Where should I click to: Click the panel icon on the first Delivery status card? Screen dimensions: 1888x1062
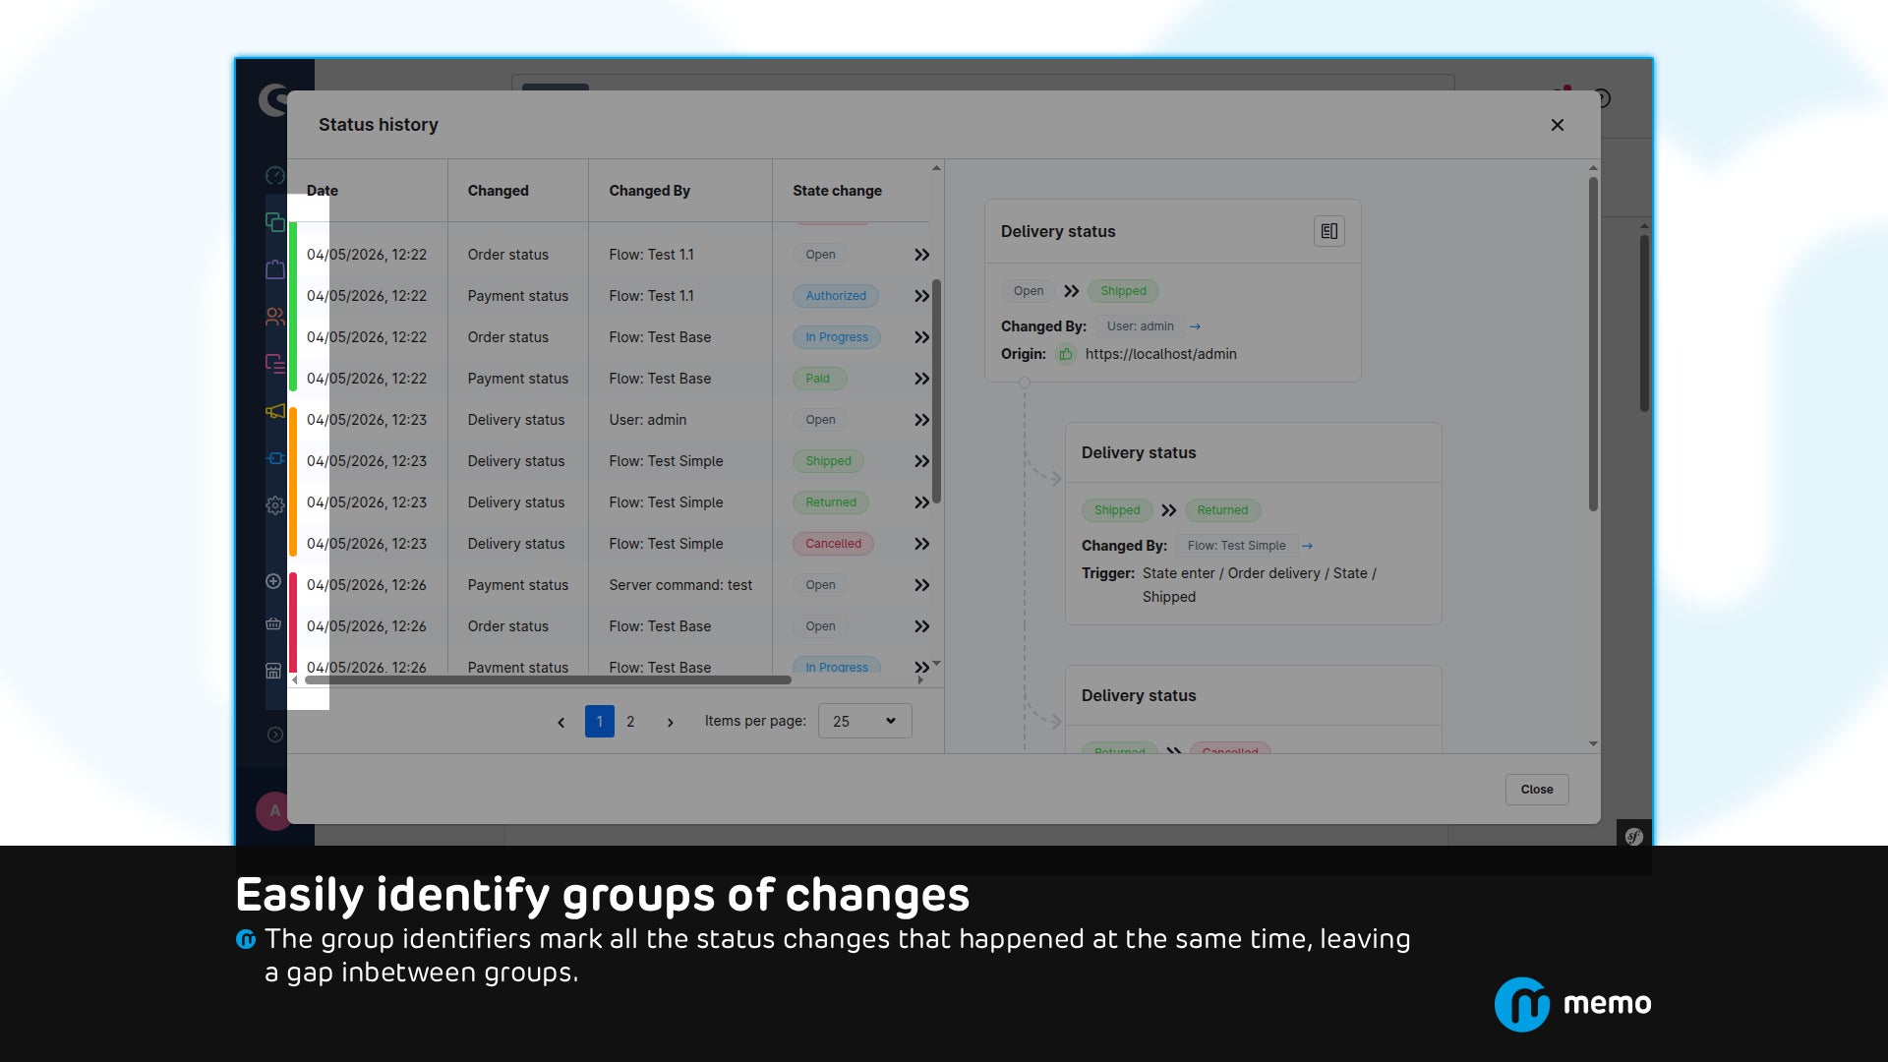point(1329,231)
